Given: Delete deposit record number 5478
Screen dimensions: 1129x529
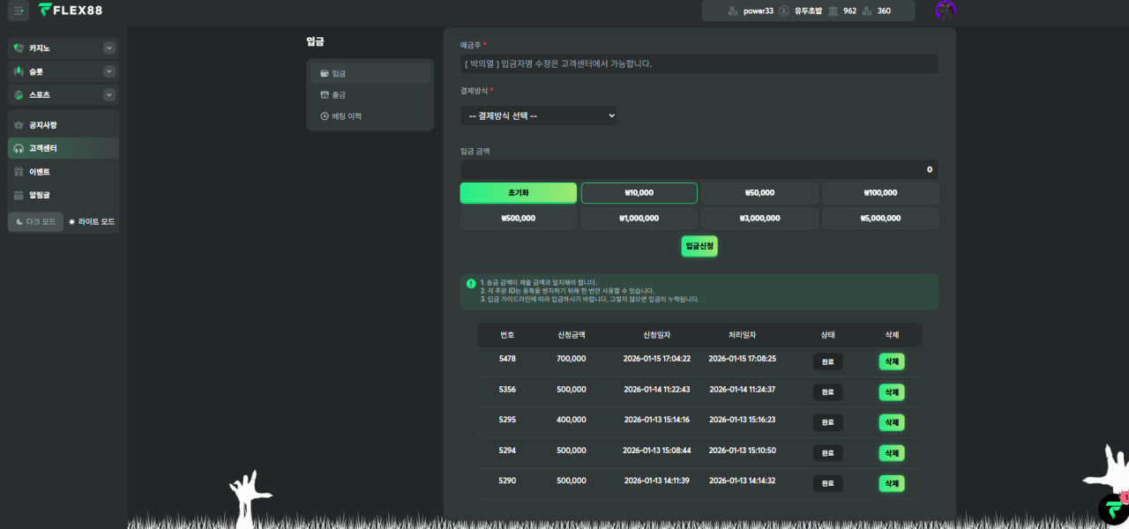Looking at the screenshot, I should 891,361.
